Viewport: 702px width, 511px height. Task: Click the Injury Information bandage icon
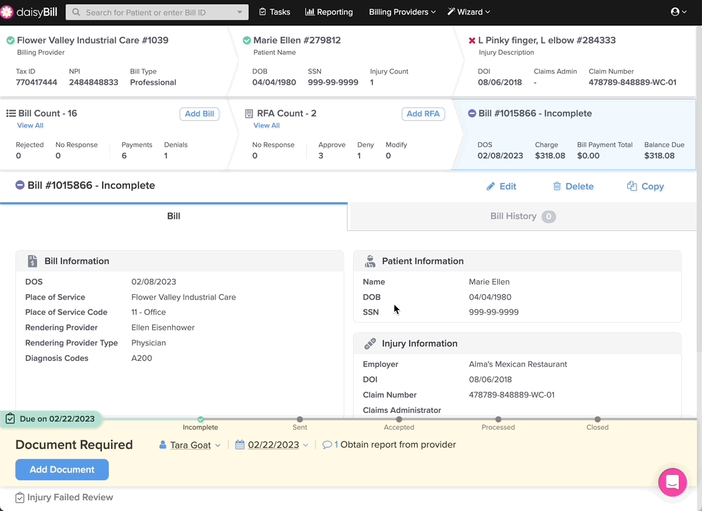[x=370, y=343]
